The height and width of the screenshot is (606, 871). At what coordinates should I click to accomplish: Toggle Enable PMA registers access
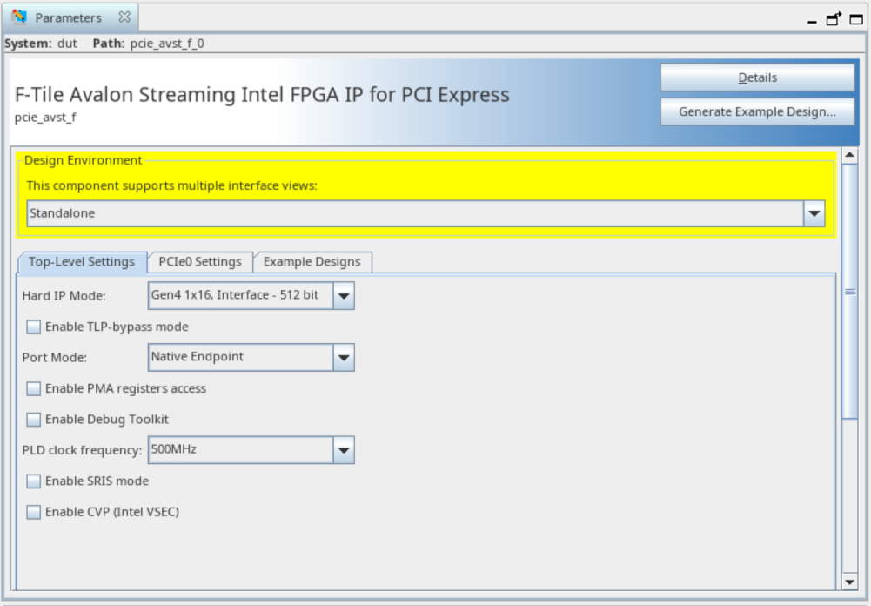[34, 389]
